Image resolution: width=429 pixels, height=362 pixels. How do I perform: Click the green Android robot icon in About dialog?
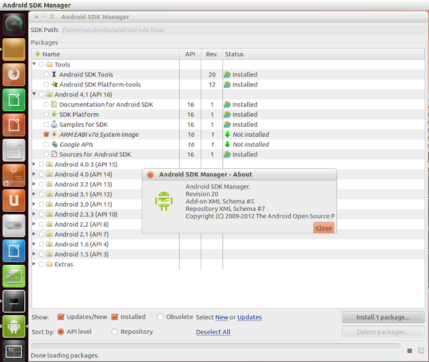click(x=164, y=201)
